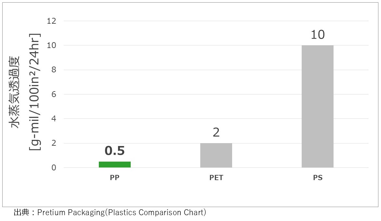Select the data label 10 above PS
The height and width of the screenshot is (221, 381).
[x=318, y=35]
